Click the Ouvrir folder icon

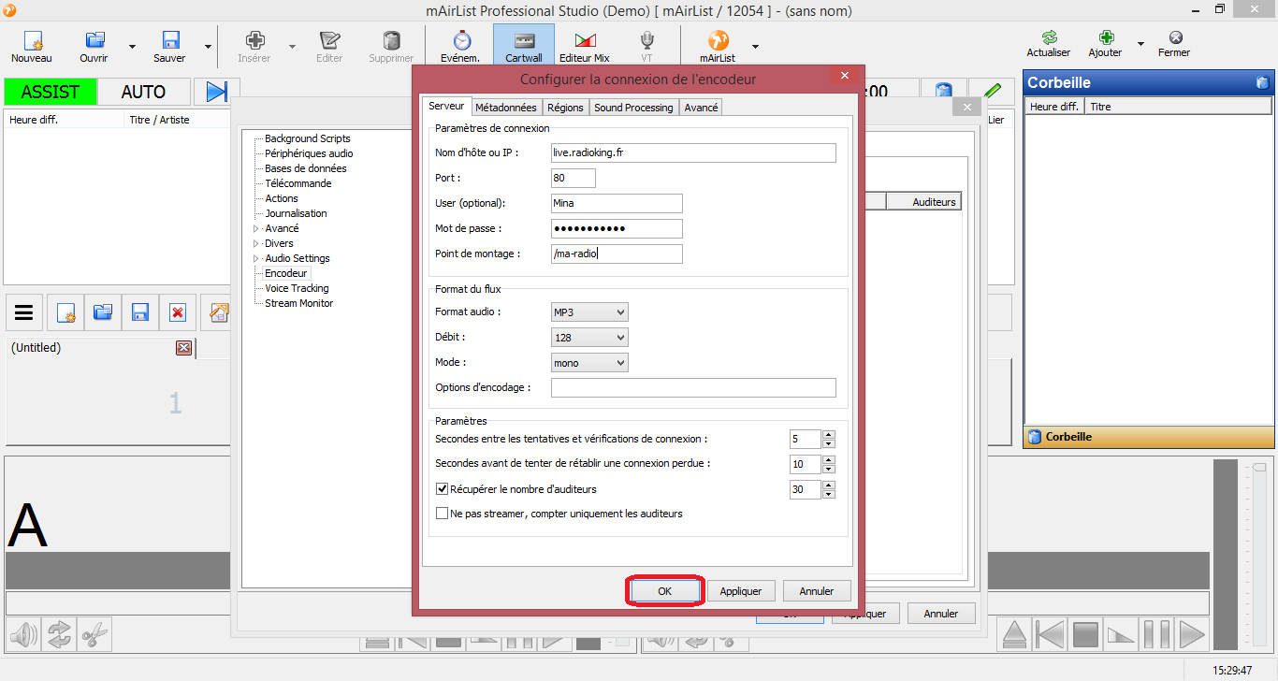pos(94,40)
